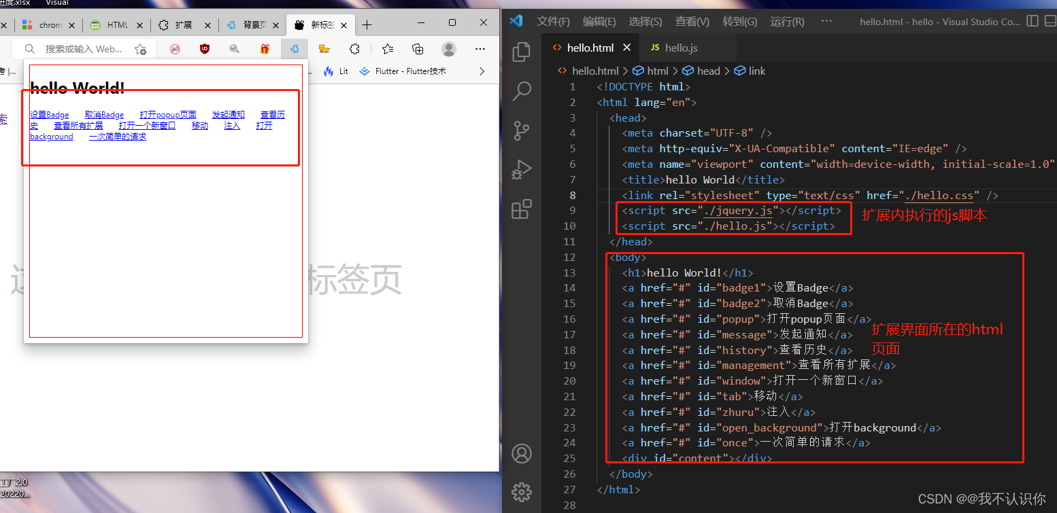Screen dimensions: 1057x513
Task: Switch to the 背景页 browser tab
Action: tap(252, 25)
